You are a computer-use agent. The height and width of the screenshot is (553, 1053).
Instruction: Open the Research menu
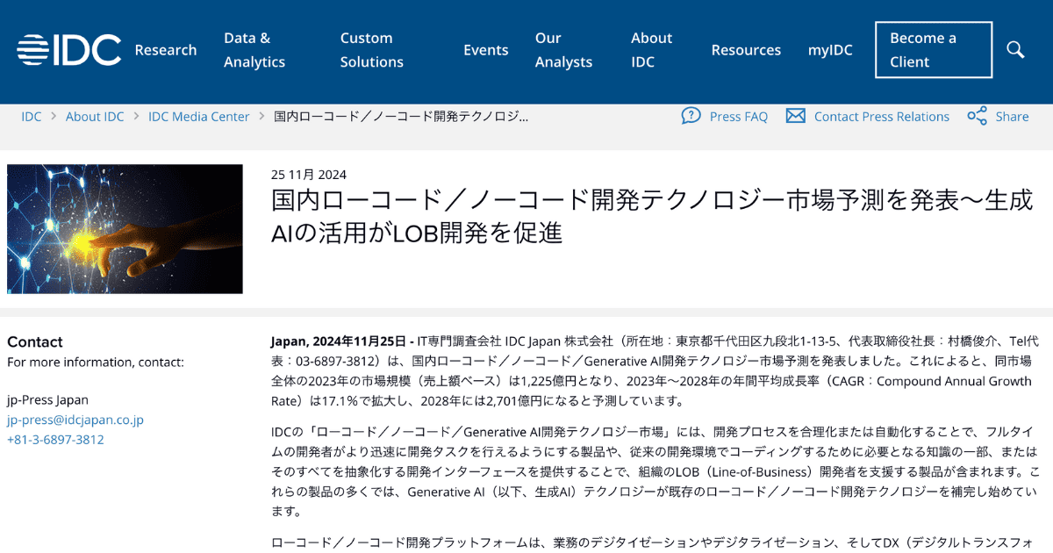click(165, 50)
